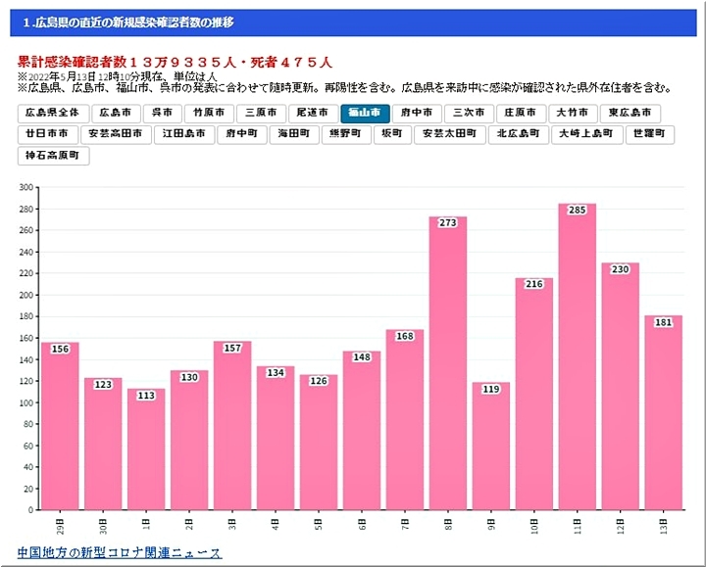Choose 呉市 from the city buttons
The height and width of the screenshot is (567, 706).
pyautogui.click(x=162, y=114)
